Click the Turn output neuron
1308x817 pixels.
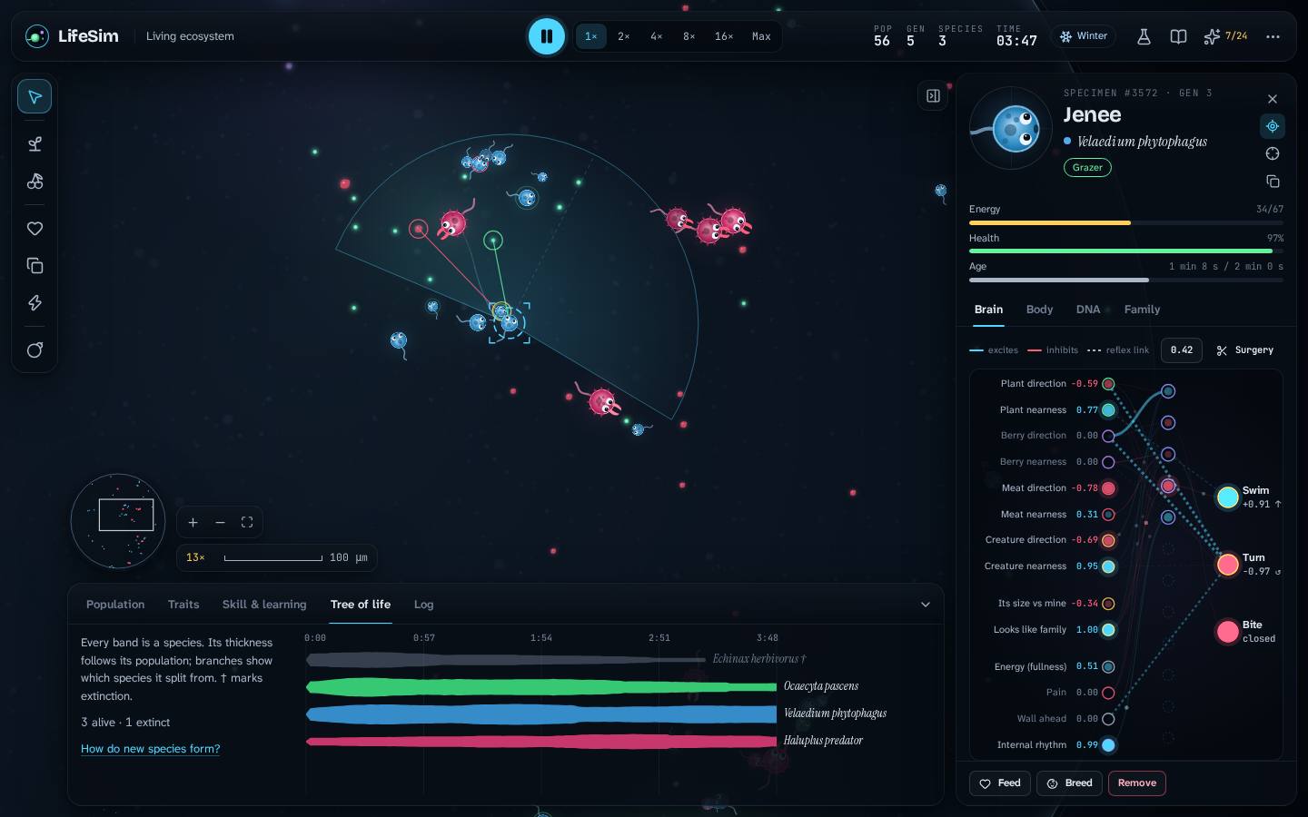pyautogui.click(x=1228, y=564)
